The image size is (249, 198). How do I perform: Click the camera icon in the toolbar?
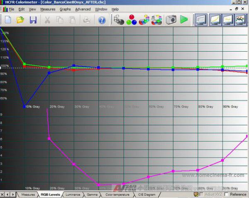[171, 19]
